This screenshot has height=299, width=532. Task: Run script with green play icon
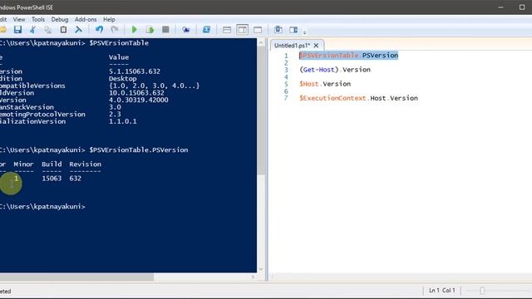(x=135, y=30)
